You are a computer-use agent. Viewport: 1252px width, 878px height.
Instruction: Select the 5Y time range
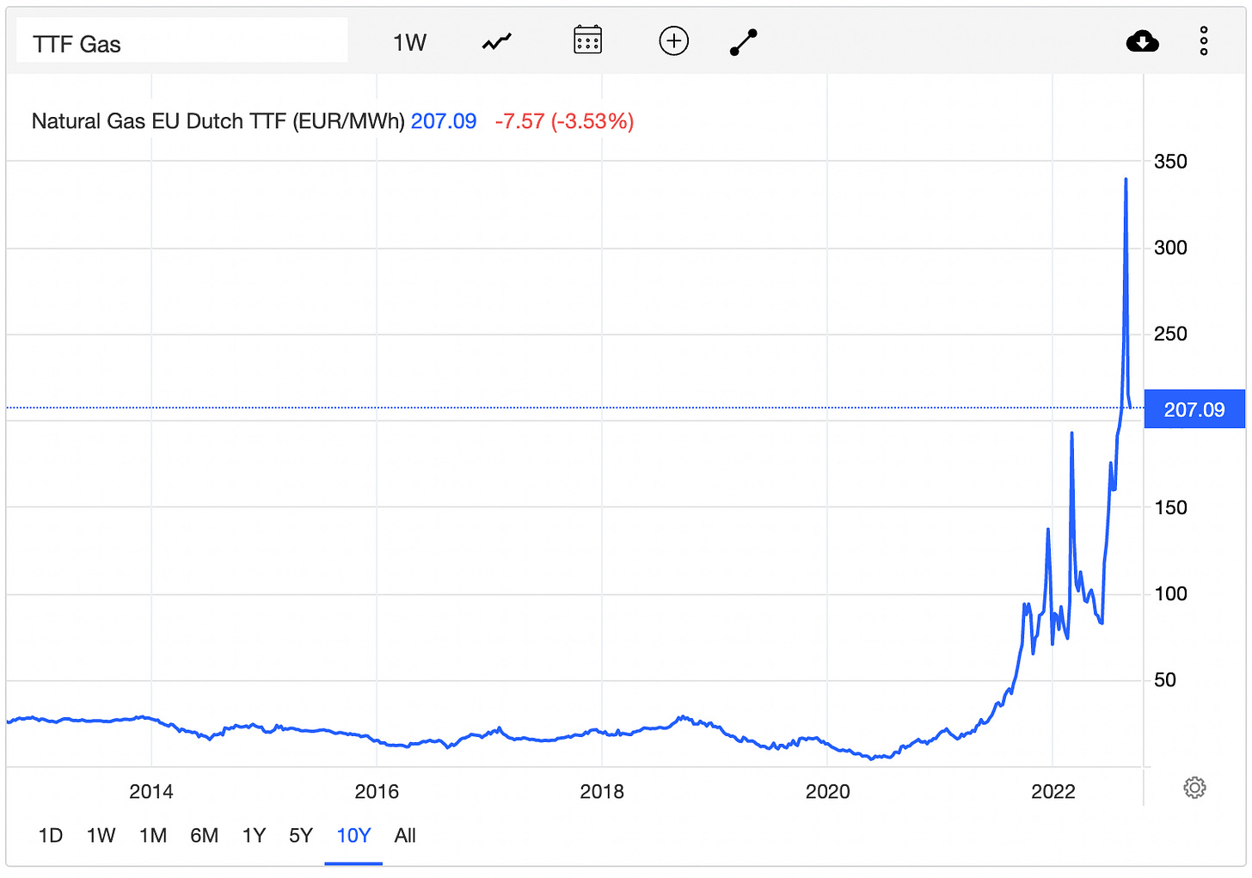point(301,836)
